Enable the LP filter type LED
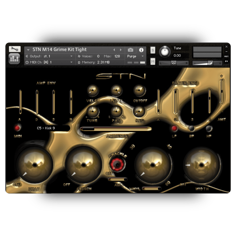This screenshot has height=236, width=236. pyautogui.click(x=174, y=128)
